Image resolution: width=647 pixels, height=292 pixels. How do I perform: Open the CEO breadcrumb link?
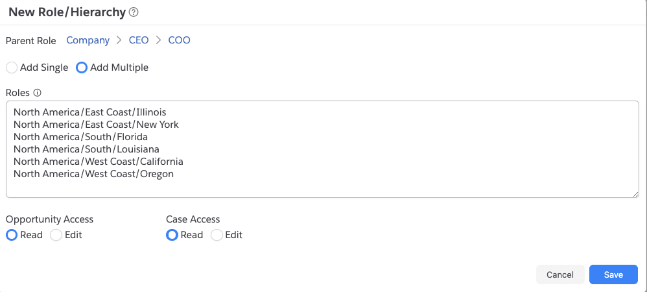pyautogui.click(x=139, y=40)
